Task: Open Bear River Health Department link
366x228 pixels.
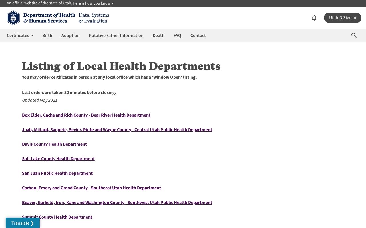Action: point(86,115)
